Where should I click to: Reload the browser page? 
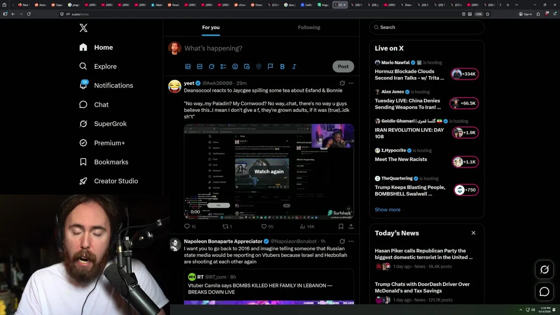tap(29, 14)
